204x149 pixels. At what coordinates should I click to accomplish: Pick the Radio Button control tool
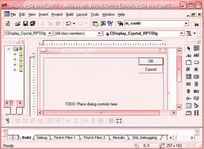(x=196, y=69)
